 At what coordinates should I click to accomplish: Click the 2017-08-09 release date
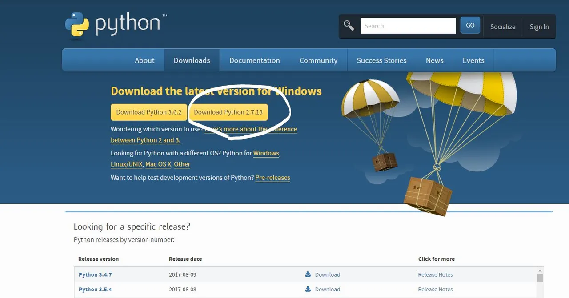(183, 274)
